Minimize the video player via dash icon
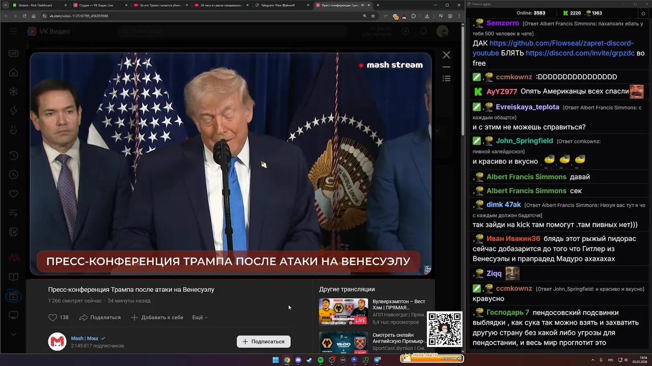Image resolution: width=652 pixels, height=366 pixels. click(x=446, y=67)
